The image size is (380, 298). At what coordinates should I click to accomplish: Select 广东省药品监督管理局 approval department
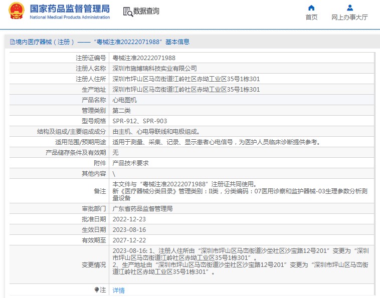[142, 209]
